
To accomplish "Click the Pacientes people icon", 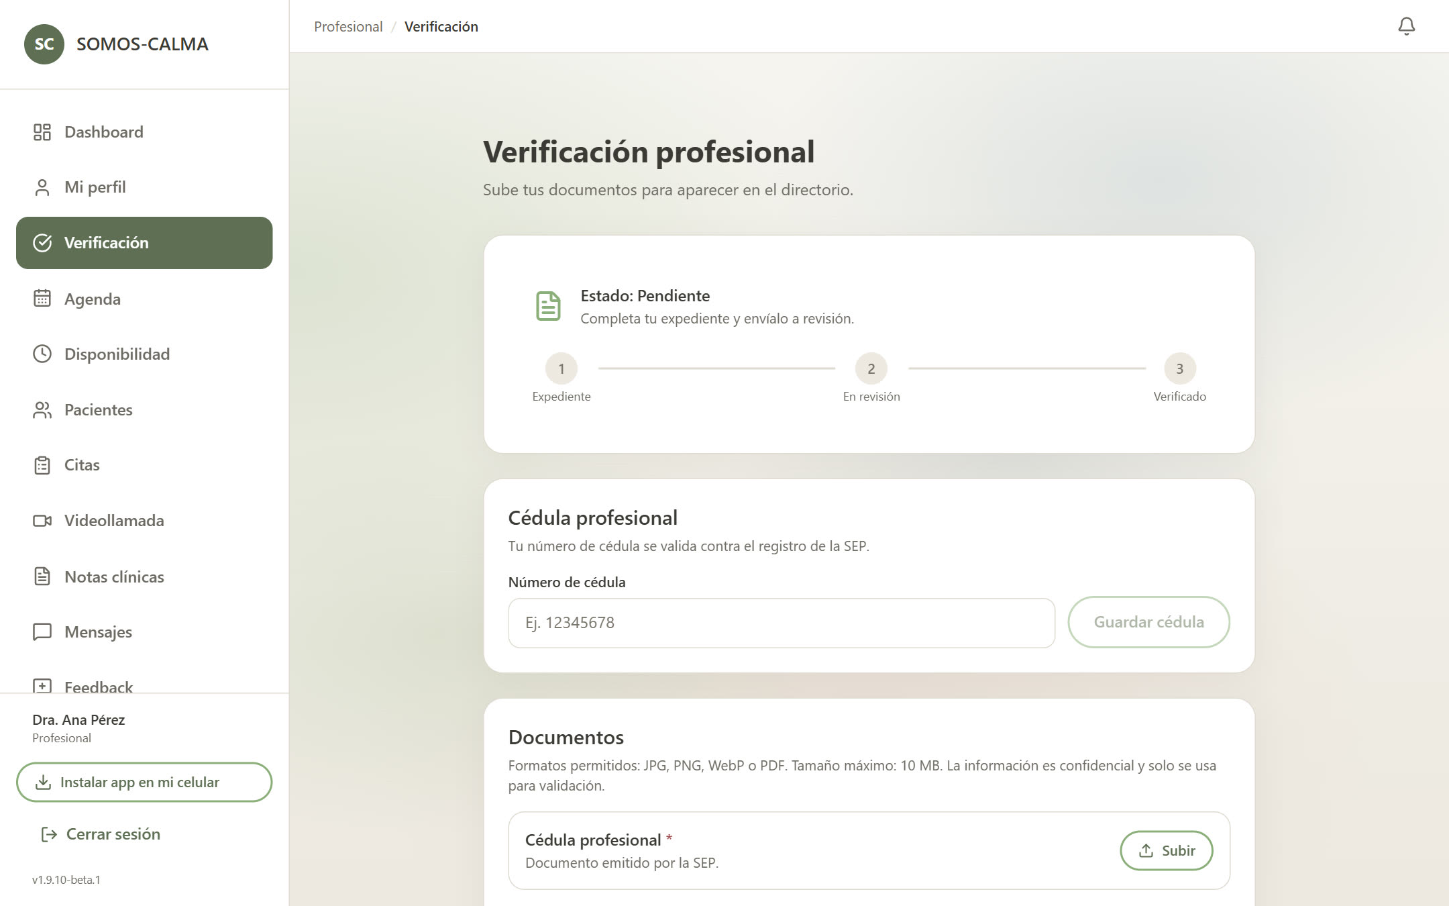I will coord(42,409).
